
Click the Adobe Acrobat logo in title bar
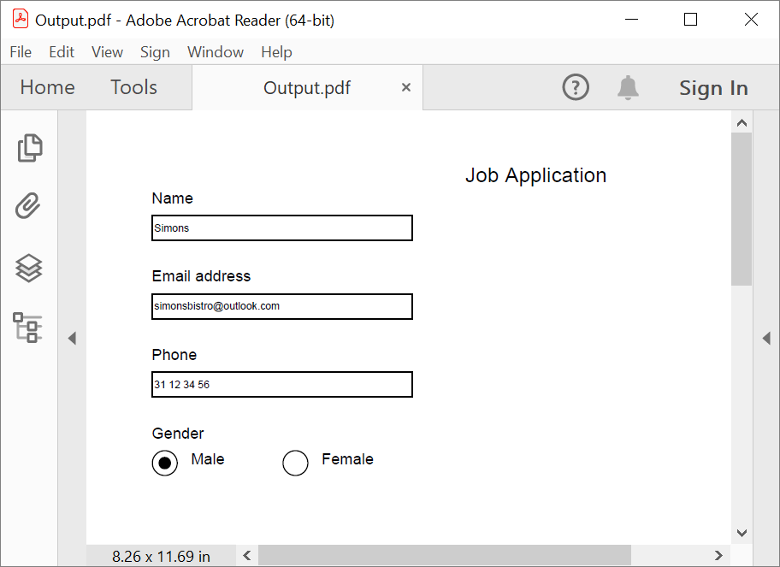[21, 19]
